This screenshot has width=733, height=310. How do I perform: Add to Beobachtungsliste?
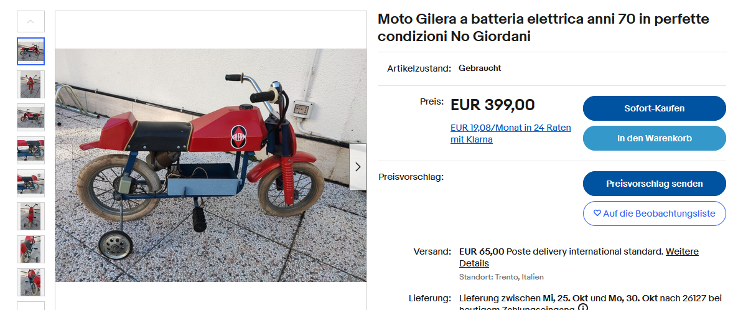654,214
